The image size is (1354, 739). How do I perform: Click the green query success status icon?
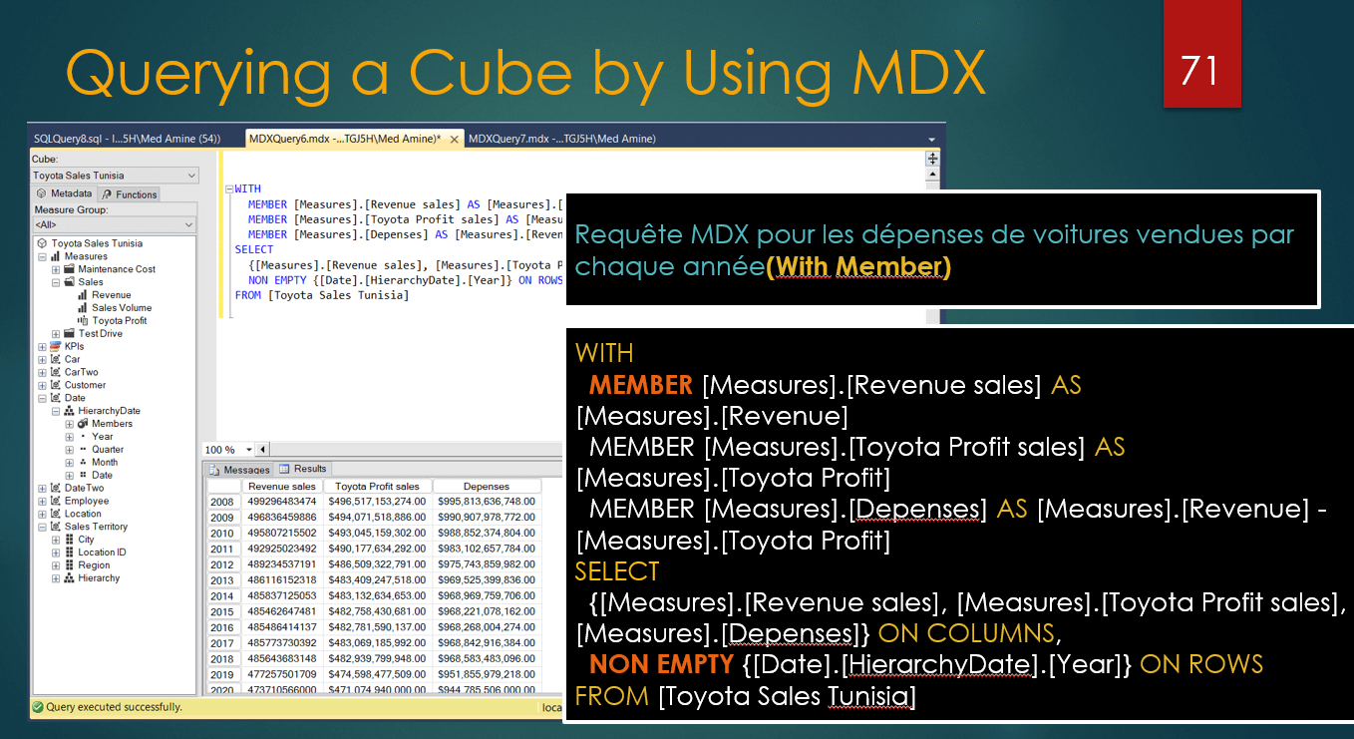pos(37,707)
